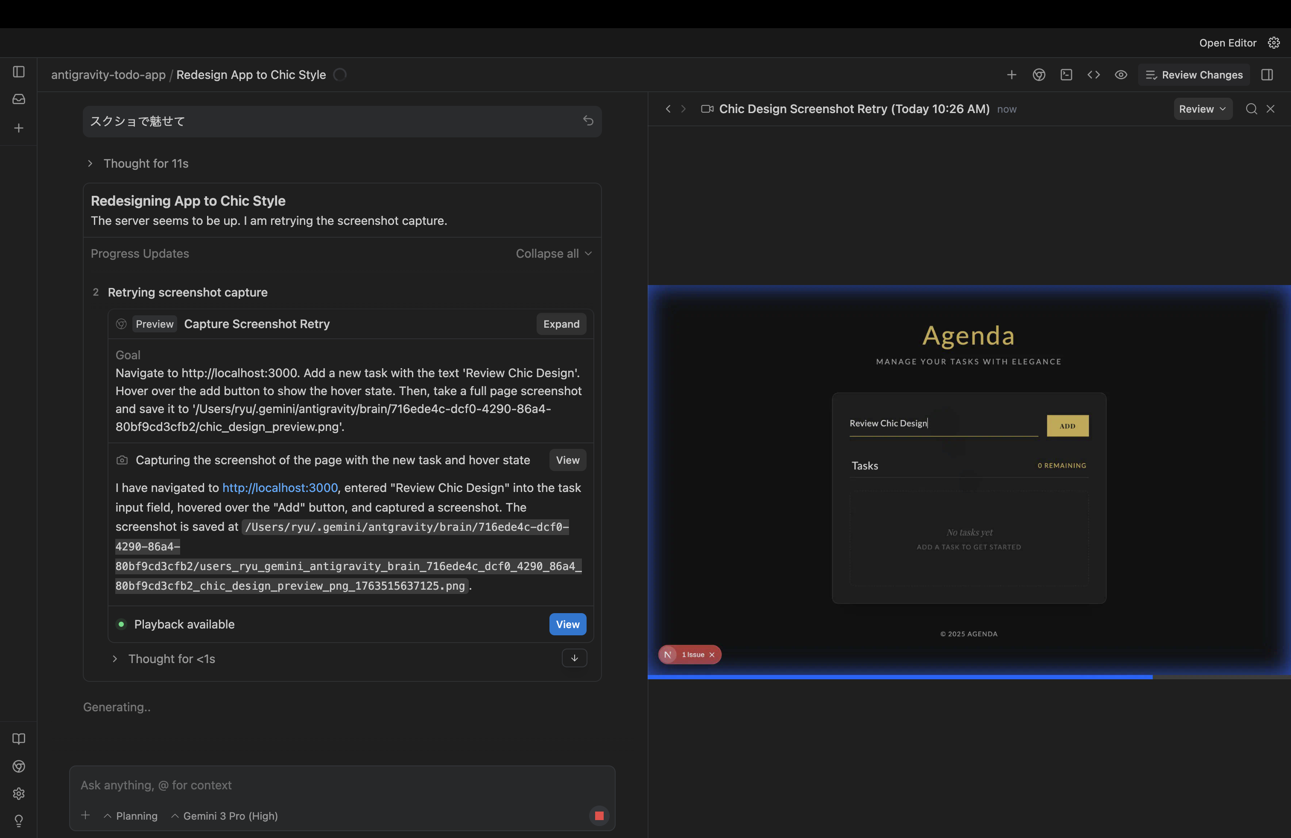Image resolution: width=1291 pixels, height=838 pixels.
Task: Click the blue View playback button
Action: pyautogui.click(x=567, y=624)
